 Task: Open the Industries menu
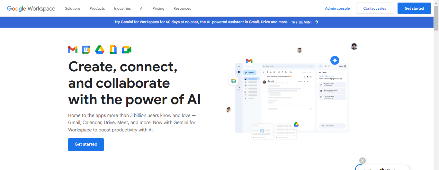coord(122,8)
